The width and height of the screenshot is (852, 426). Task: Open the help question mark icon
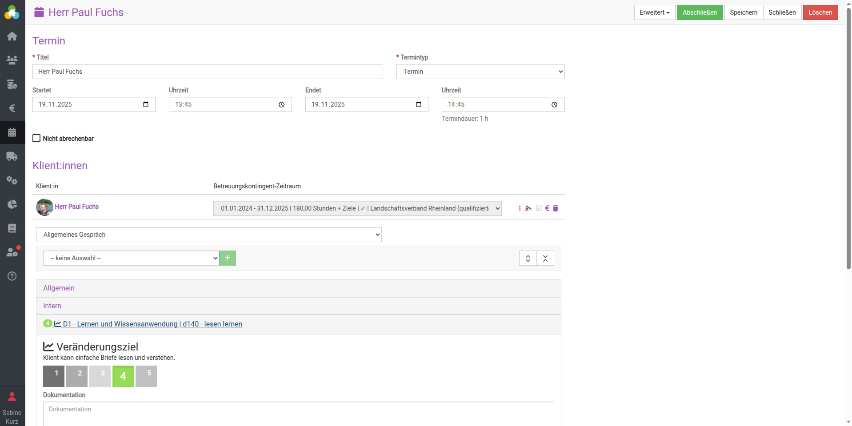pos(12,276)
